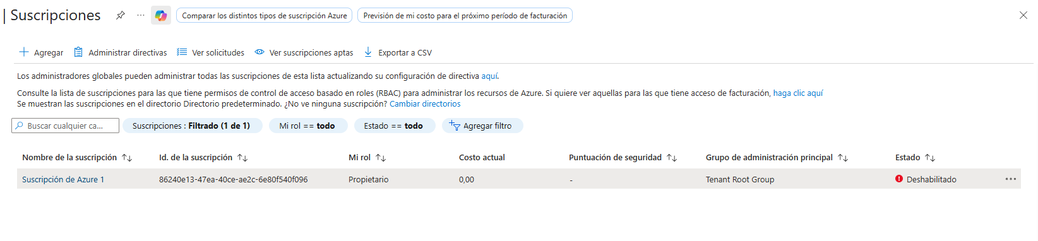Image resolution: width=1038 pixels, height=241 pixels.
Task: Click Ver solicitudes list icon
Action: [182, 52]
